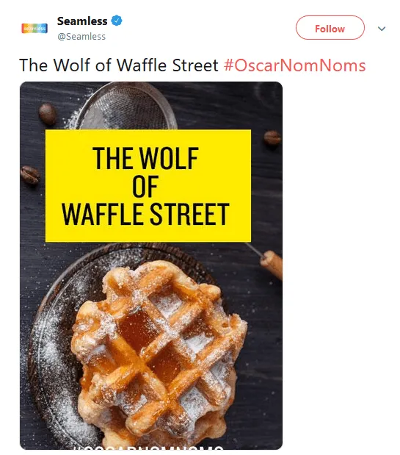400x455 pixels.
Task: Open the Seamless display name profile link
Action: coord(82,21)
